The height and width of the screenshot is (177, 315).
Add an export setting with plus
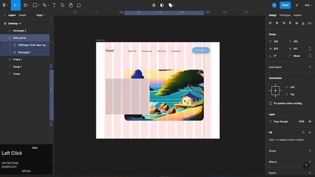[x=310, y=173]
